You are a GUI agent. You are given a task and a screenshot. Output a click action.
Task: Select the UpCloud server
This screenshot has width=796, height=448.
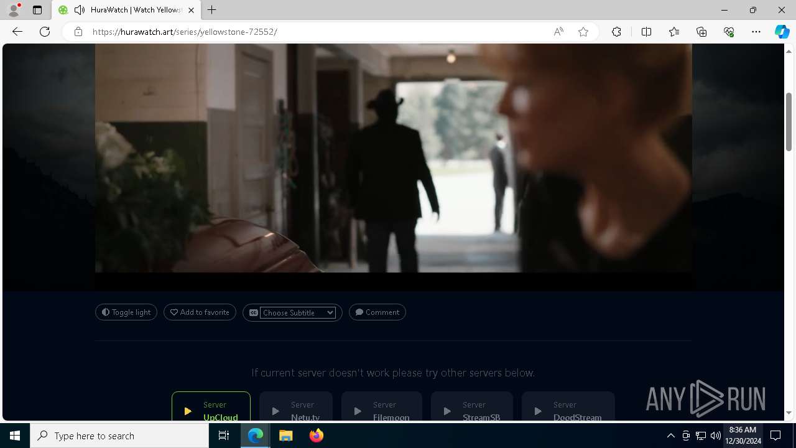(x=211, y=406)
